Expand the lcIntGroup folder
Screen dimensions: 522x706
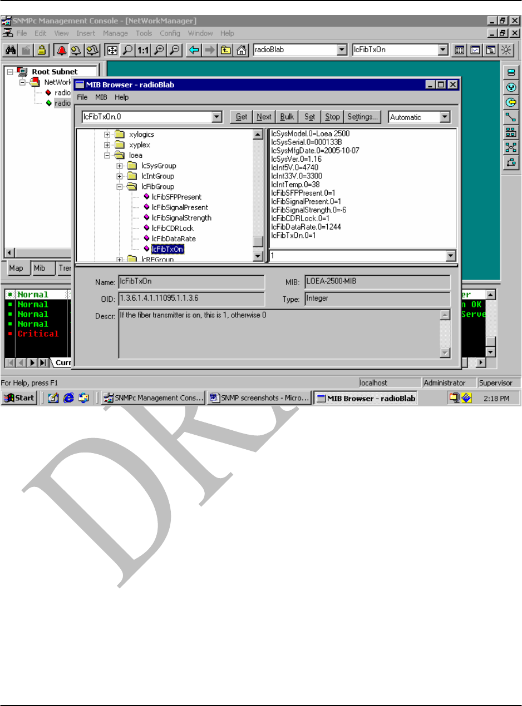coord(120,176)
